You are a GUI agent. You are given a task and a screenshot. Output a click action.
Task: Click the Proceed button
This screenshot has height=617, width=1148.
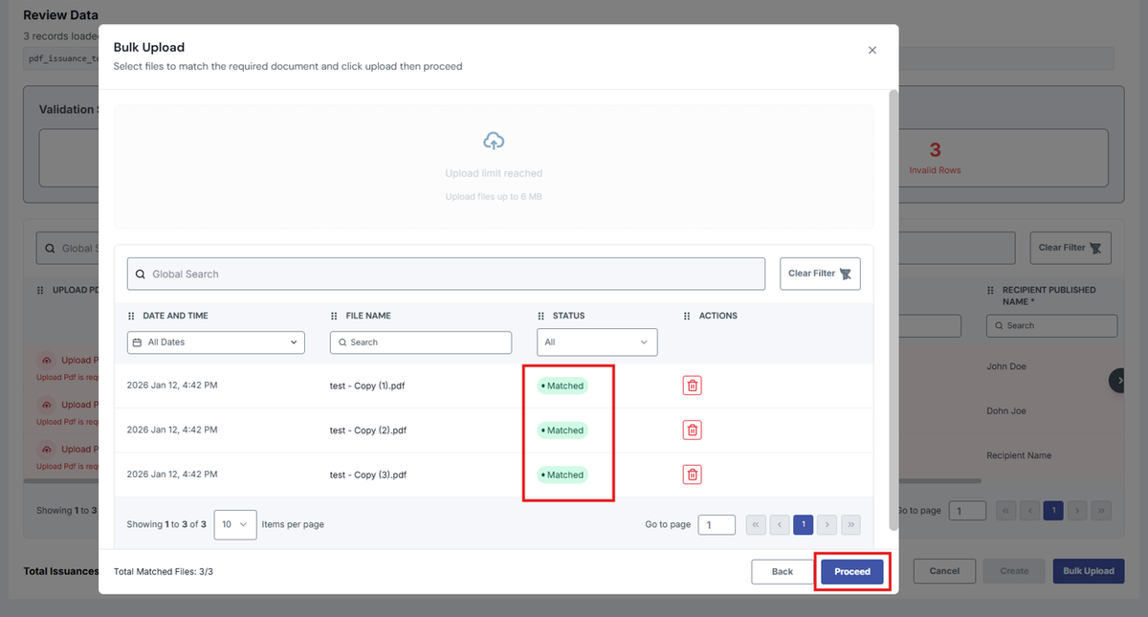pyautogui.click(x=852, y=571)
